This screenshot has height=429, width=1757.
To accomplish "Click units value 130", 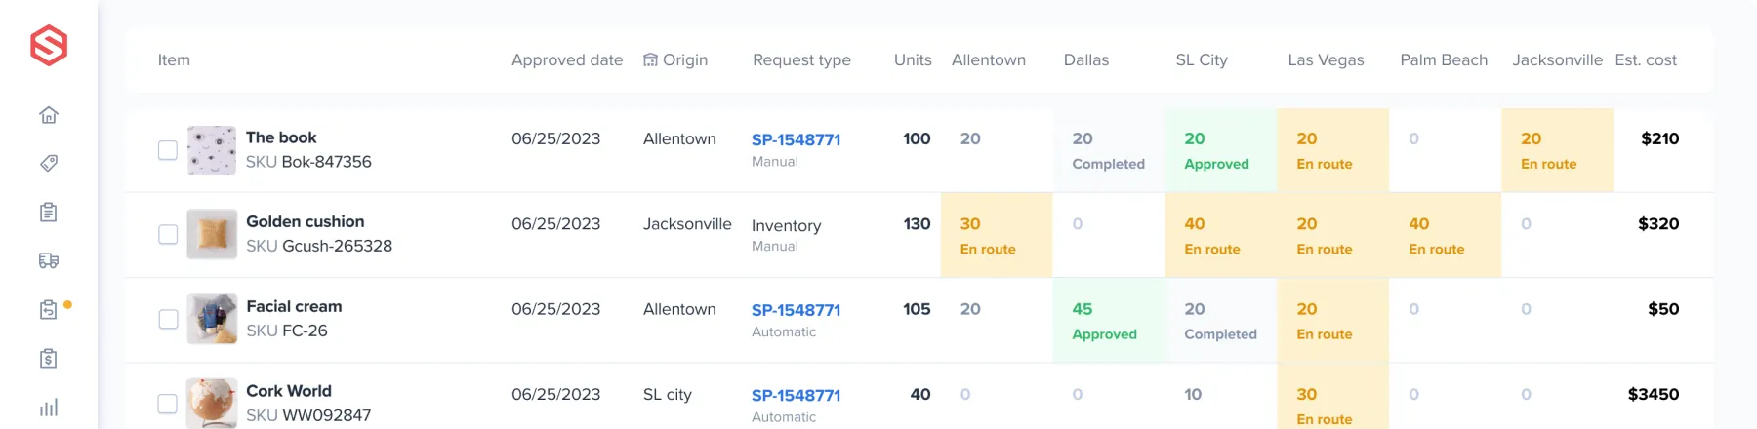I will [x=917, y=223].
